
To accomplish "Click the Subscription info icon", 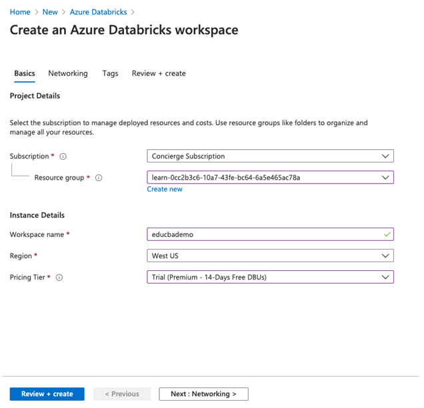I will coord(63,156).
